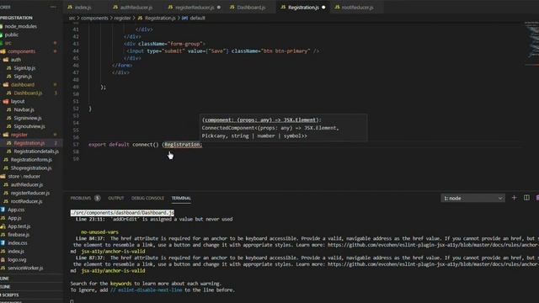539x303 pixels.
Task: Switch to the Output panel tab
Action: pos(116,199)
